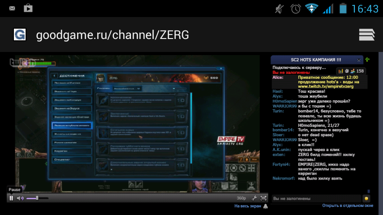This screenshot has width=383, height=215.
Task: Open chat settings gear icon
Action: (x=347, y=71)
